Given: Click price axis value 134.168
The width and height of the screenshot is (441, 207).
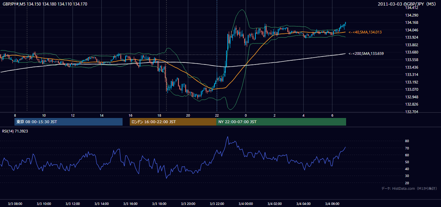Looking at the screenshot, I should tap(412, 22).
